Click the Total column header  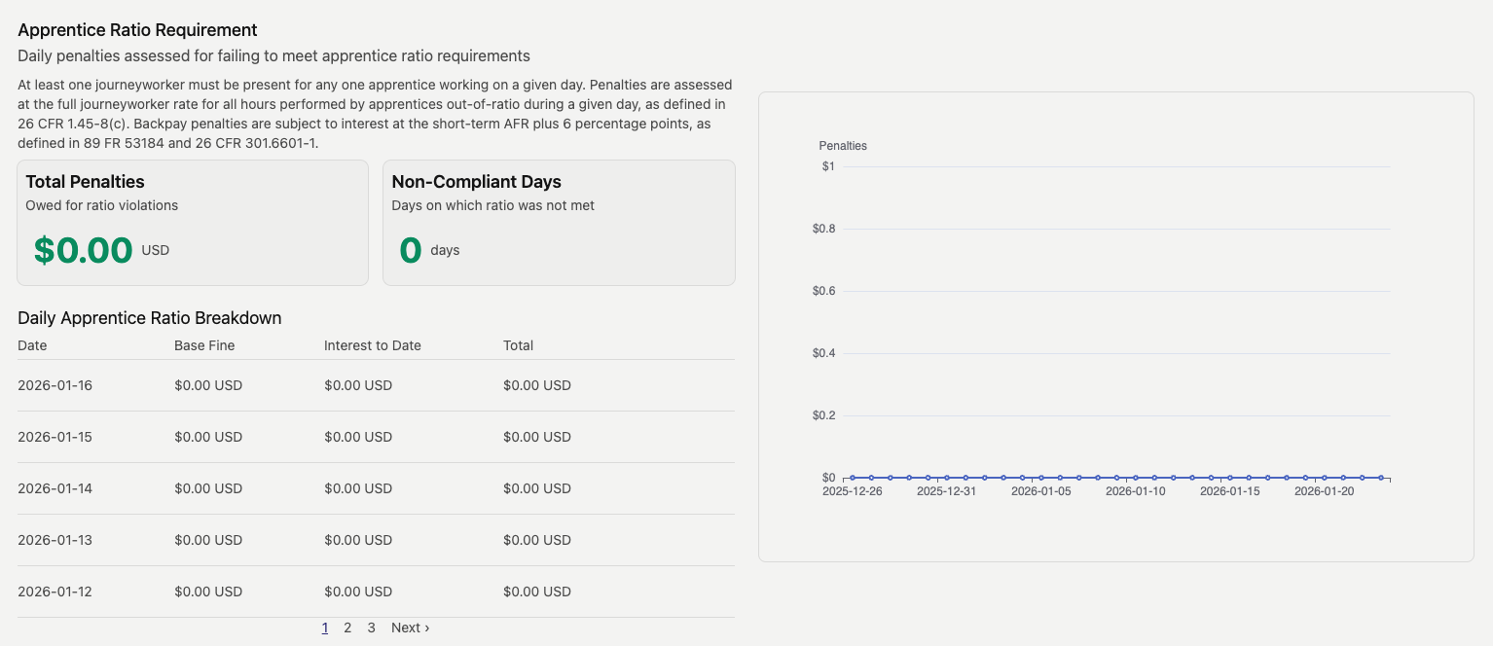(518, 345)
